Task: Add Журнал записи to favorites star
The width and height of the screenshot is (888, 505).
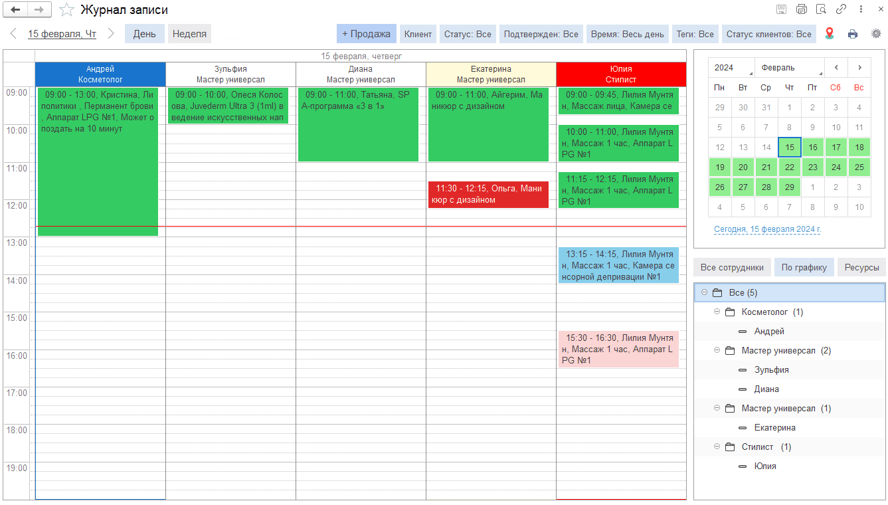Action: [x=66, y=10]
